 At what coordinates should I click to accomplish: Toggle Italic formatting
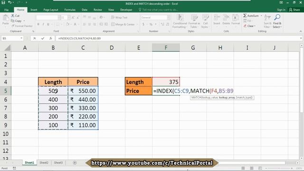[x=43, y=24]
